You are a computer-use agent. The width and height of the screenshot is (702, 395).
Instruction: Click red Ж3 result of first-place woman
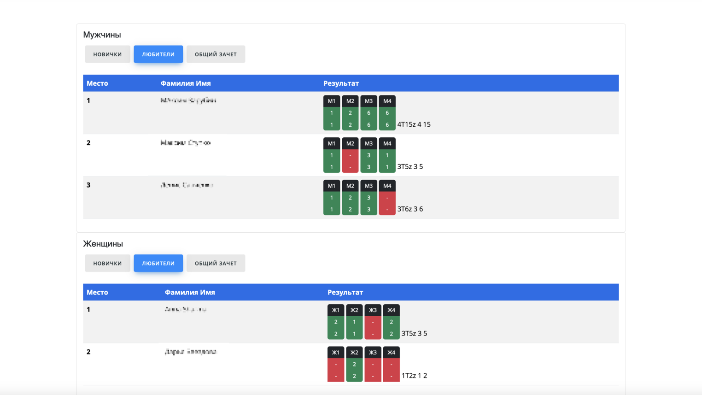(x=373, y=328)
